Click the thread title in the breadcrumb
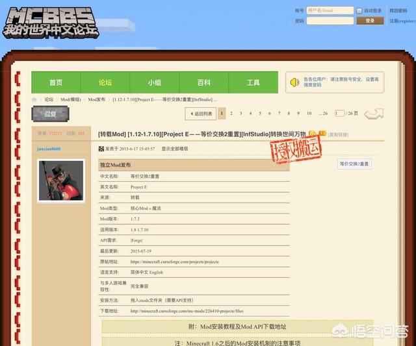416x346 pixels. 164,99
